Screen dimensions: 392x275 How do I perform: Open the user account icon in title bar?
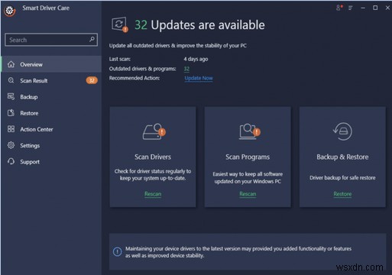pyautogui.click(x=339, y=8)
